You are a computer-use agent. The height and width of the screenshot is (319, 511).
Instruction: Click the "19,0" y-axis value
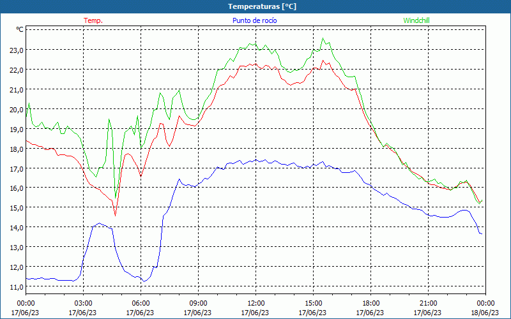point(17,130)
